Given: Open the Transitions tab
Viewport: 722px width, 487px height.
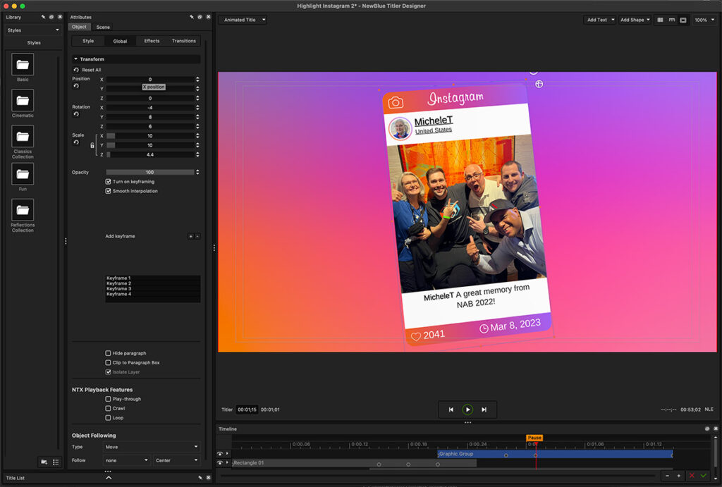Looking at the screenshot, I should [184, 41].
